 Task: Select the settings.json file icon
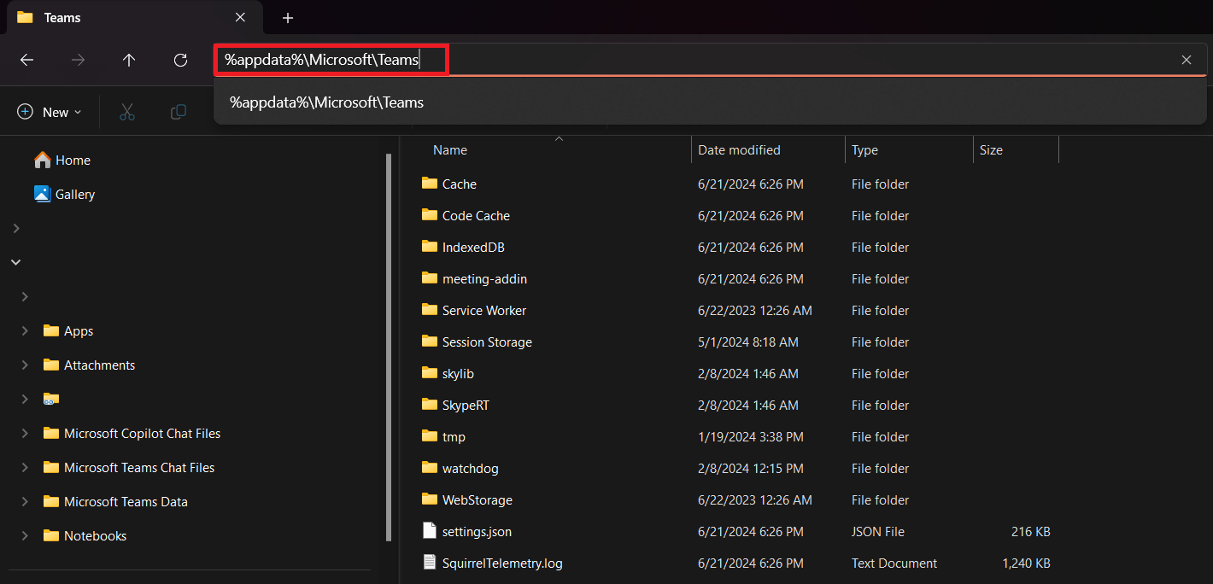pos(430,531)
